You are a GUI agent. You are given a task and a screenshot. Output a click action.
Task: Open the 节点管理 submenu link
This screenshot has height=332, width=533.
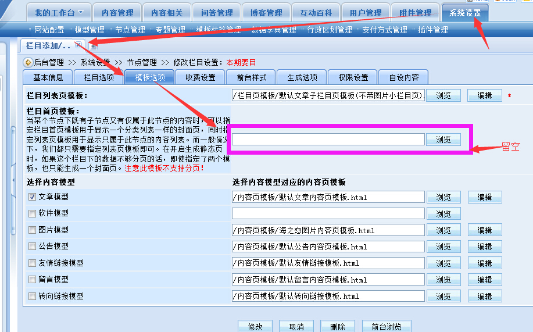130,30
